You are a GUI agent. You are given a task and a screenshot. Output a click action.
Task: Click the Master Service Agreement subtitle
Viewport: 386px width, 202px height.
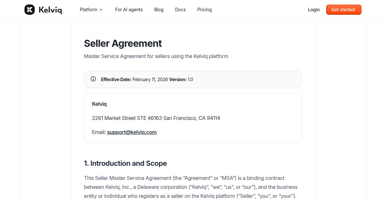pos(156,56)
